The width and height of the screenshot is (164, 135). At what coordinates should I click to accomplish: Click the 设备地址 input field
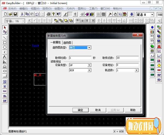[127, 65]
